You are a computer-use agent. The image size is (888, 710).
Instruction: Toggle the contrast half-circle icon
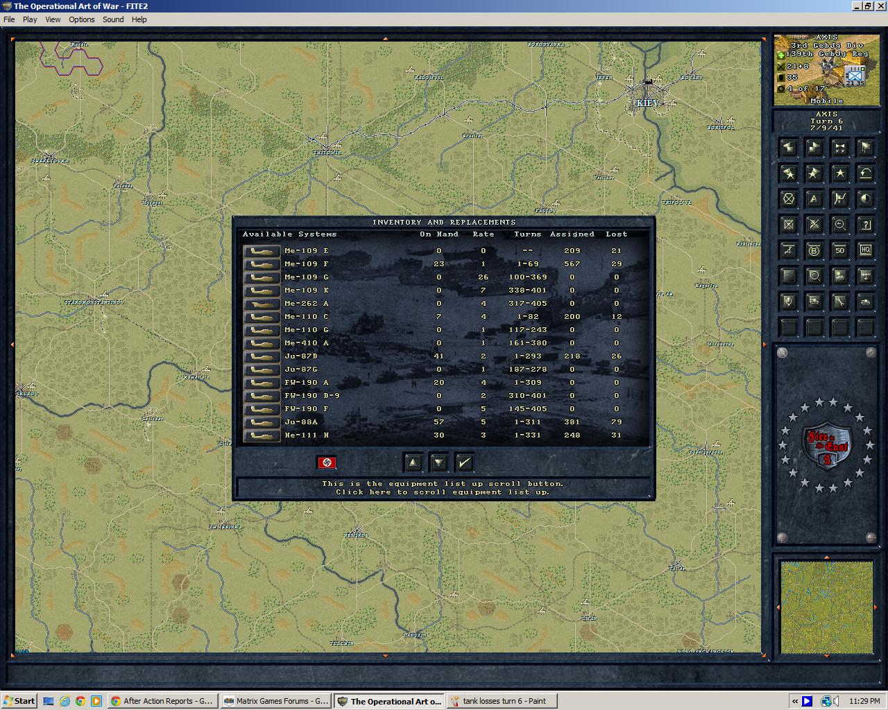(865, 198)
